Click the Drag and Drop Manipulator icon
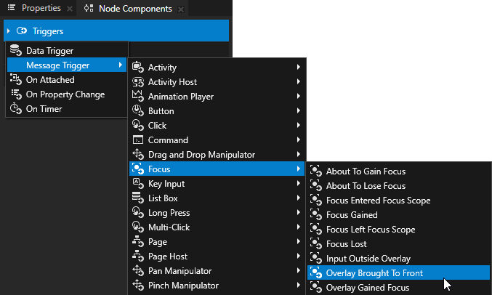Viewport: 492px width, 295px height. coord(137,155)
